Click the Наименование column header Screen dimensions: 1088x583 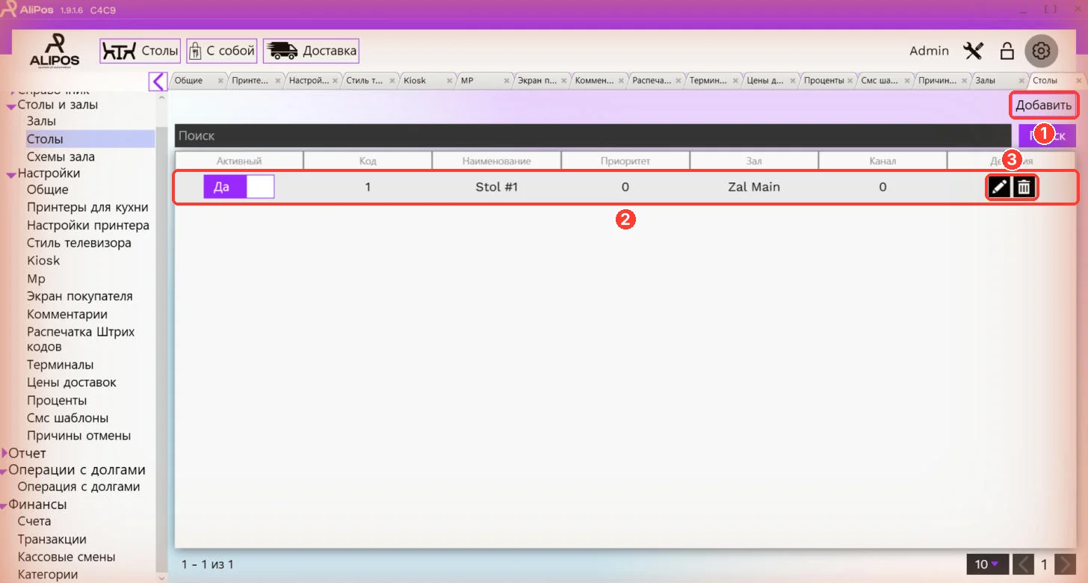click(497, 161)
